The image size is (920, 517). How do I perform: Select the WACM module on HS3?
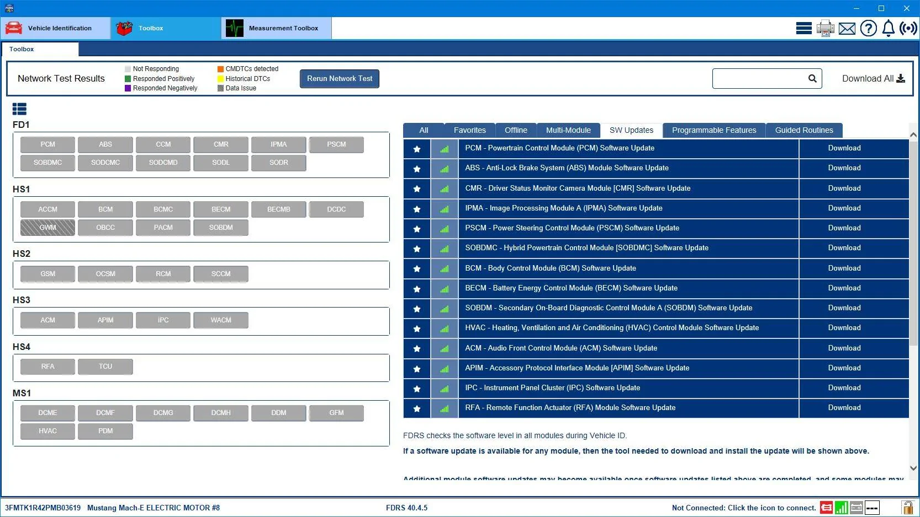[221, 320]
